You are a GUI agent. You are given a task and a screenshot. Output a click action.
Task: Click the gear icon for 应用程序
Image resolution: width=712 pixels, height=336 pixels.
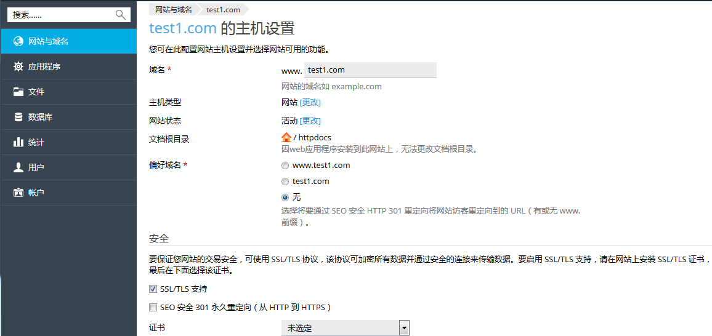pos(18,66)
